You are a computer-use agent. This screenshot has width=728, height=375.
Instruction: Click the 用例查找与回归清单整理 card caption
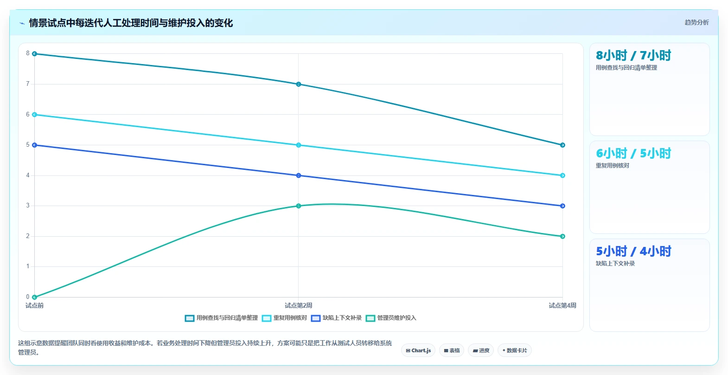click(626, 68)
